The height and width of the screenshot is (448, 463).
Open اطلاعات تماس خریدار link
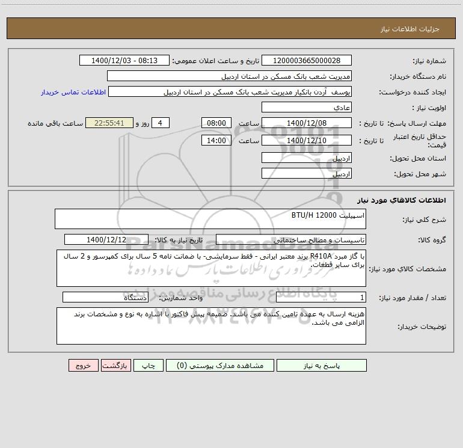coord(73,92)
